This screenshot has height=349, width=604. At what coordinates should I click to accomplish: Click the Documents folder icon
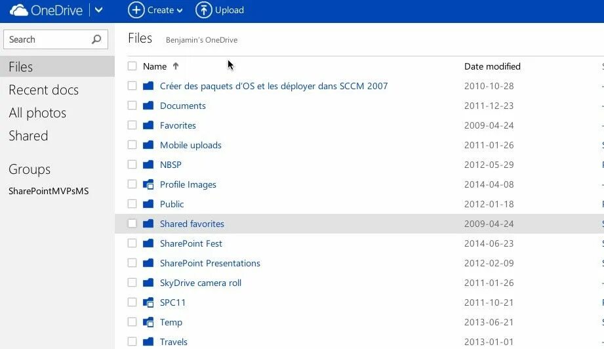click(x=148, y=105)
